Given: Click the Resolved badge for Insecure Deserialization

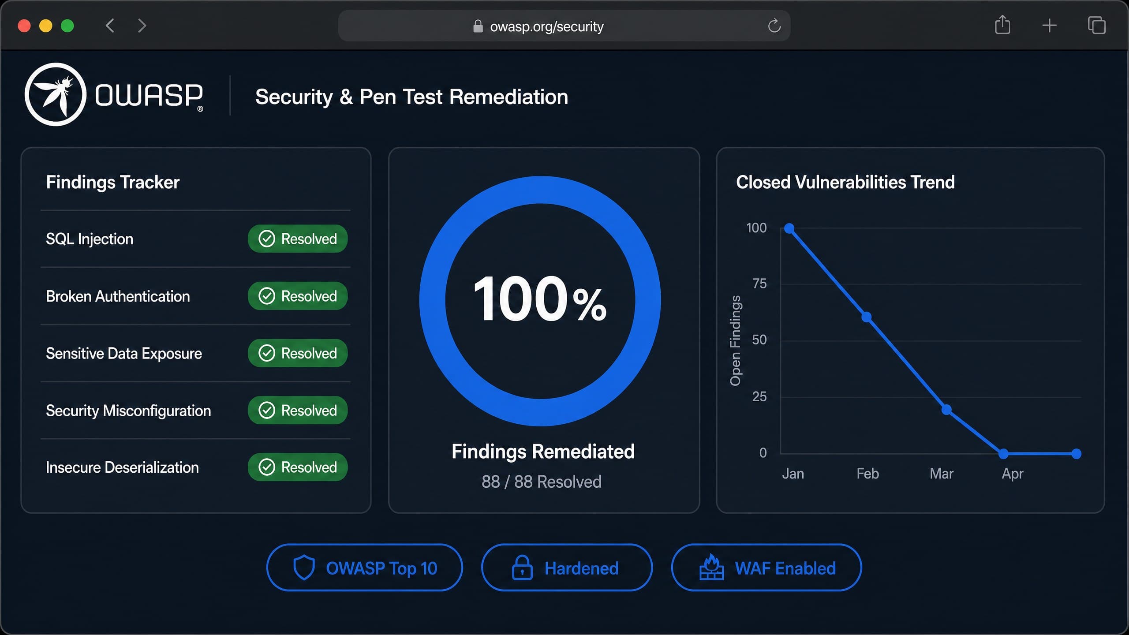Looking at the screenshot, I should click(298, 467).
